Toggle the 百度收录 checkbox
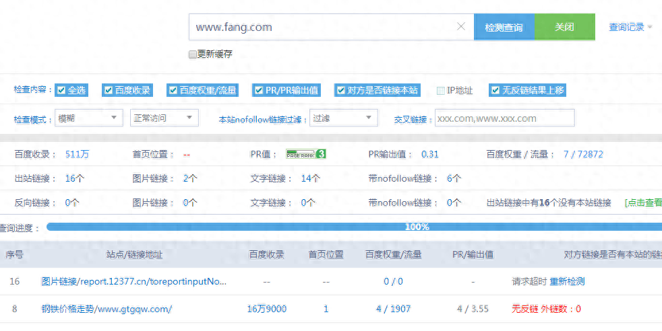This screenshot has height=331, width=662. click(109, 90)
